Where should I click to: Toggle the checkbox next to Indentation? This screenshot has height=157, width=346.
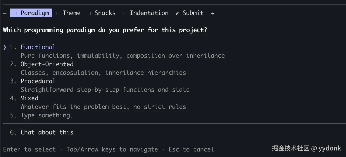[124, 13]
